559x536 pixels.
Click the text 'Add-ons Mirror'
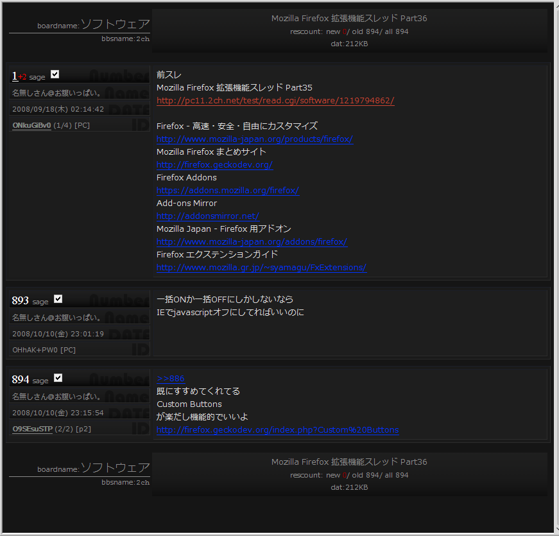tap(187, 203)
